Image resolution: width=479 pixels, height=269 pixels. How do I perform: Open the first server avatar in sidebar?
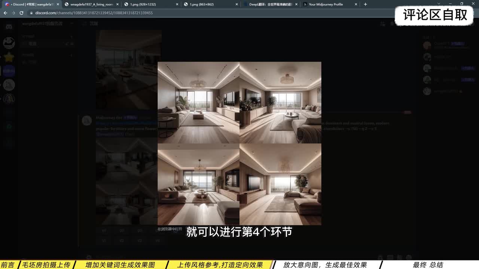click(x=9, y=43)
